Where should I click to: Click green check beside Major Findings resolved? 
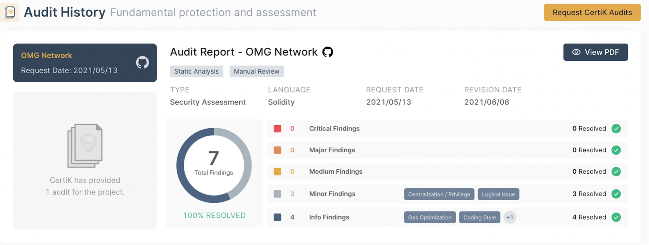point(616,150)
